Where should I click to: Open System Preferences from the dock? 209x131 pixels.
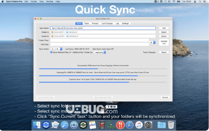pyautogui.click(x=148, y=125)
